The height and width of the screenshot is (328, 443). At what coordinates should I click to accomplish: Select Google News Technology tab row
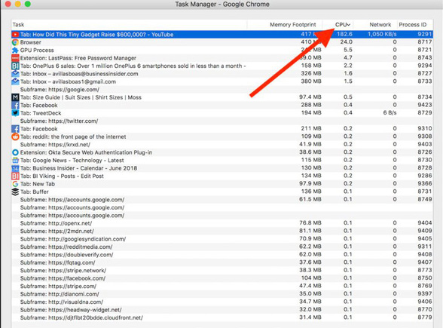coord(222,161)
